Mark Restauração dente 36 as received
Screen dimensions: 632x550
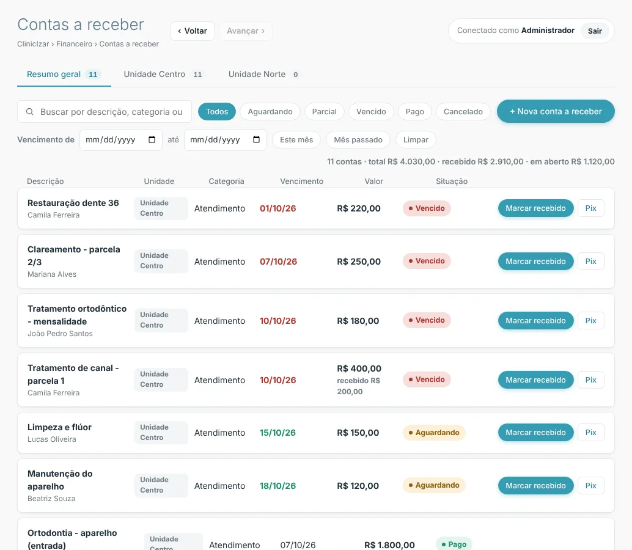(x=535, y=208)
